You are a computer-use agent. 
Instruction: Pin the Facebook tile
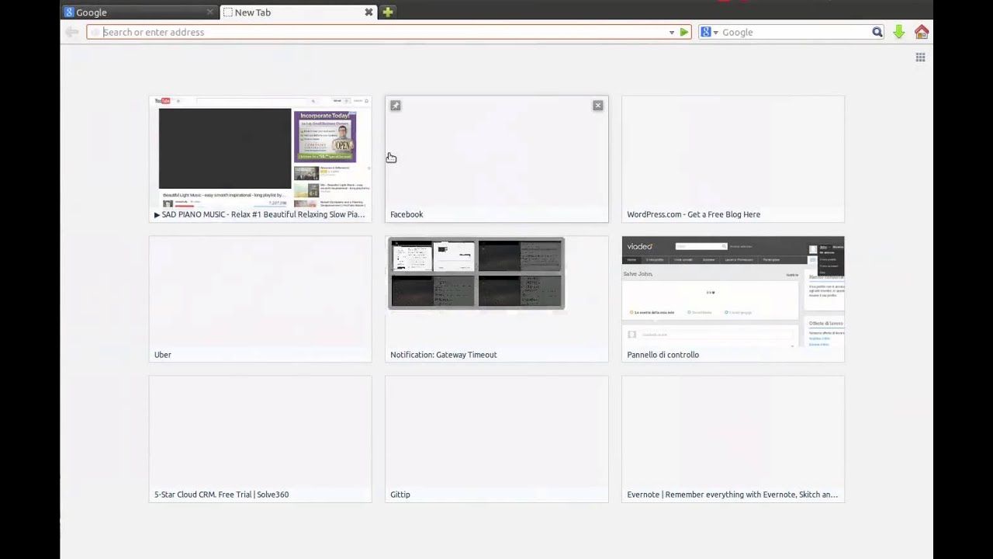click(395, 106)
